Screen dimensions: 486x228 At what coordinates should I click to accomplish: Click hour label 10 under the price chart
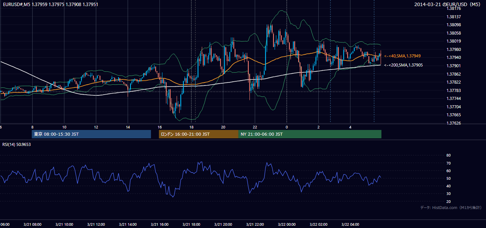[64, 127]
